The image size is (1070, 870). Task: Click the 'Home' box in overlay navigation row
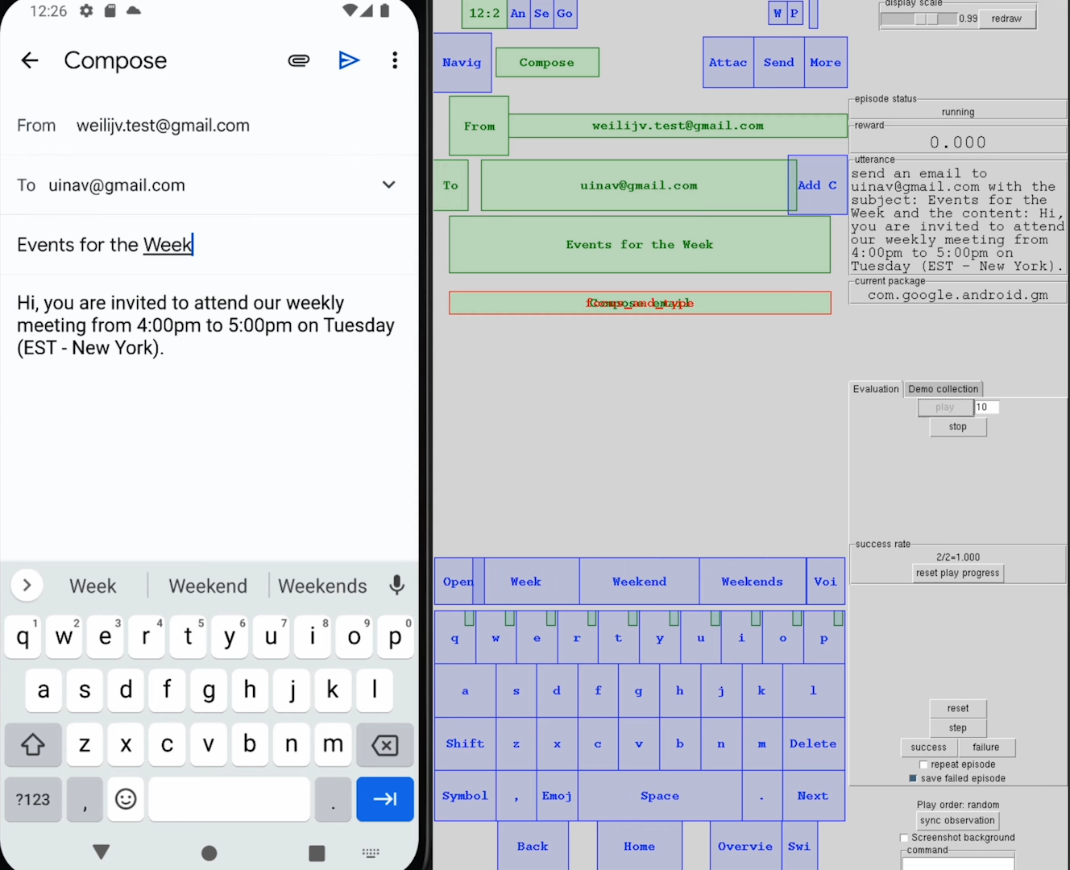coord(640,846)
